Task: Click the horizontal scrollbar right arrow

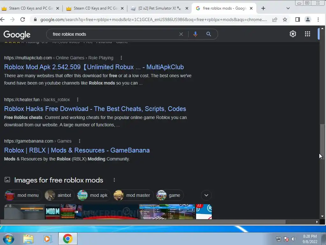Action: point(317,222)
